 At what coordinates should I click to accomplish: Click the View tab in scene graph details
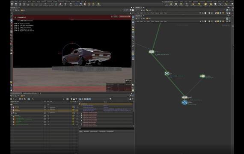(80, 131)
